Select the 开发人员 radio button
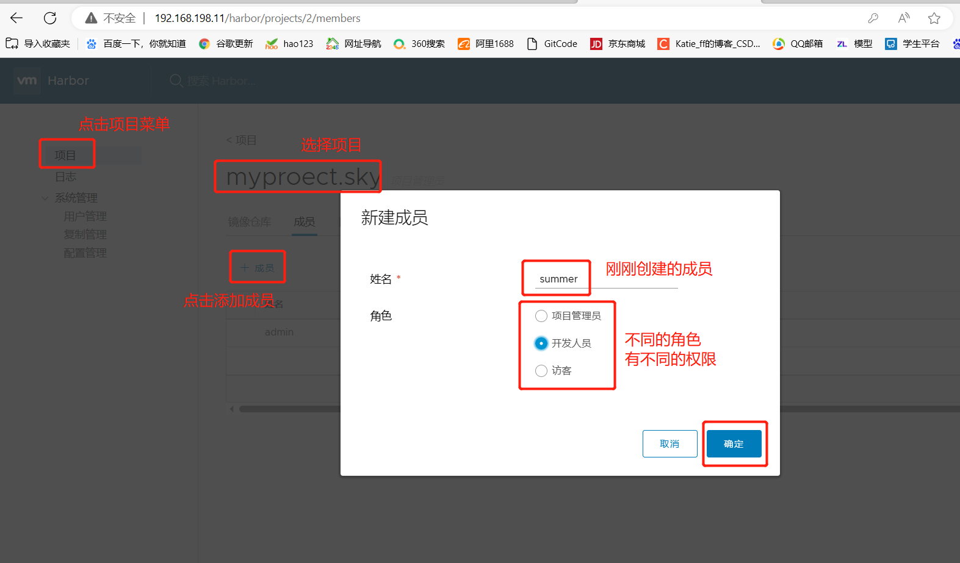This screenshot has height=563, width=960. pyautogui.click(x=541, y=343)
